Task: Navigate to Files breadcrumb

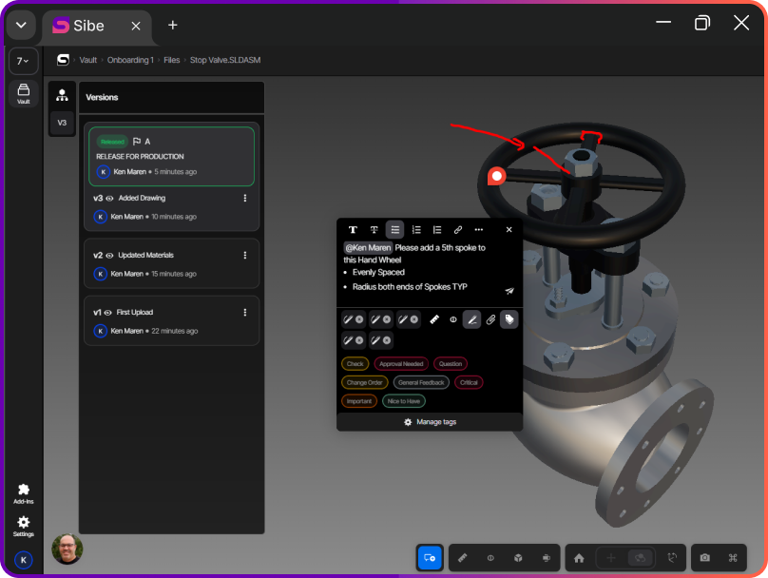Action: [x=171, y=60]
